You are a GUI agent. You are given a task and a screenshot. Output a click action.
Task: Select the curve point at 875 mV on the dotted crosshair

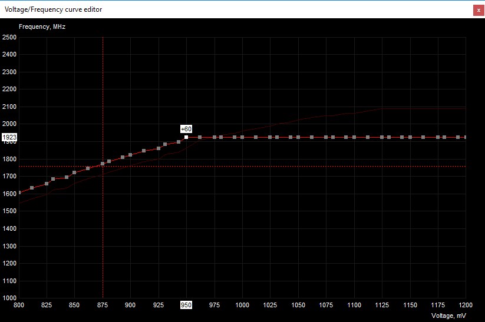click(x=103, y=164)
